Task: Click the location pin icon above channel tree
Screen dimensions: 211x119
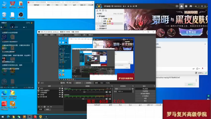Action: click(x=100, y=11)
